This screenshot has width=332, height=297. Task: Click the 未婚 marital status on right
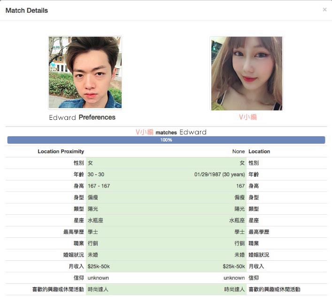[239, 255]
